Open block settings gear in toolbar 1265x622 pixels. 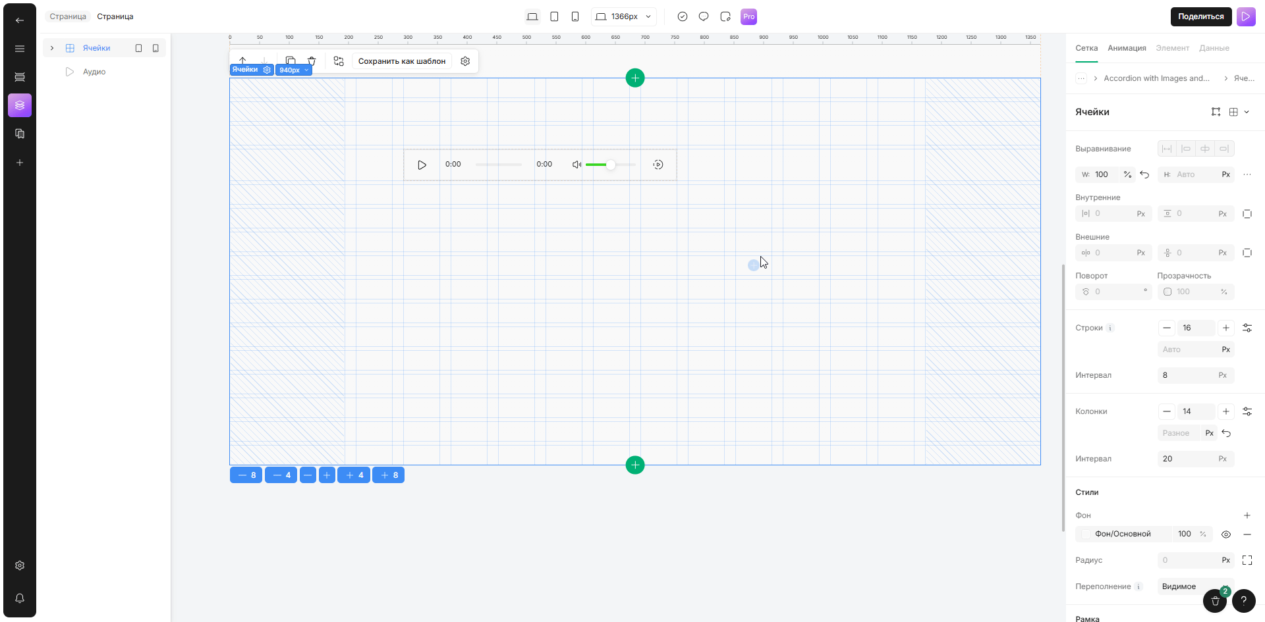465,61
